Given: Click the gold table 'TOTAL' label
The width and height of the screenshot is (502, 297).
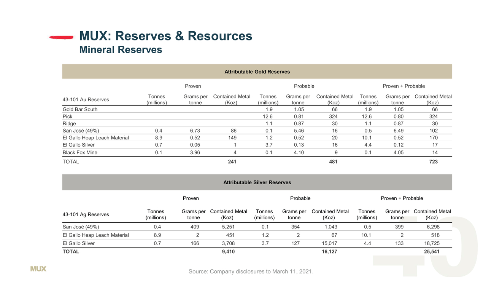Looking at the screenshot, I should pos(71,162).
